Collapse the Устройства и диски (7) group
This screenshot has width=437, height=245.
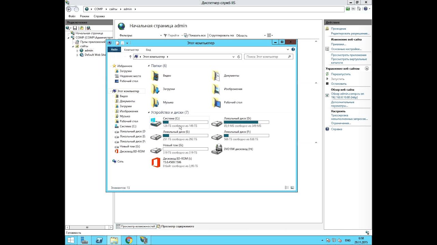coord(149,113)
